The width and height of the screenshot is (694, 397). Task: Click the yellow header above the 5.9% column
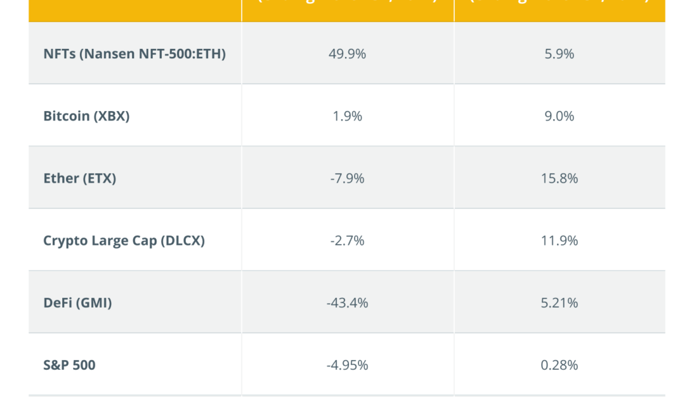pos(559,10)
